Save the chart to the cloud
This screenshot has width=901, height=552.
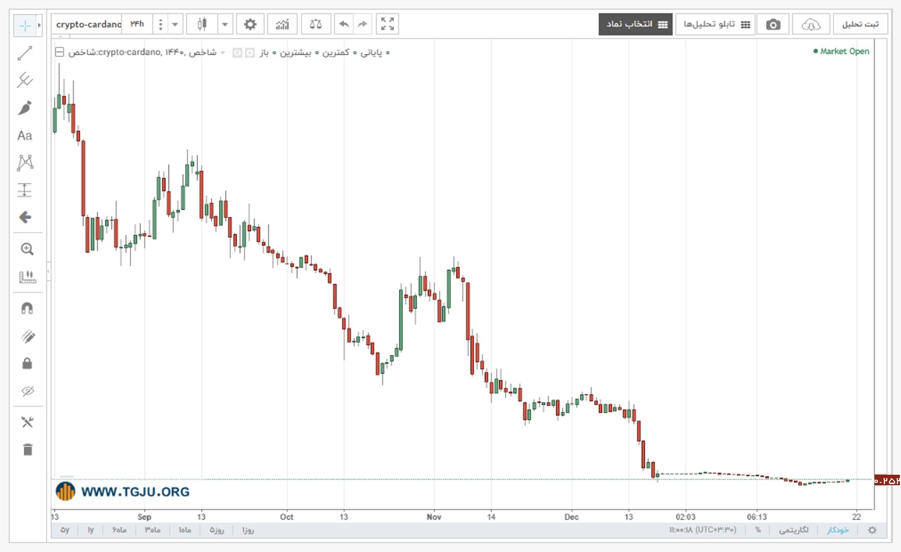coord(810,24)
